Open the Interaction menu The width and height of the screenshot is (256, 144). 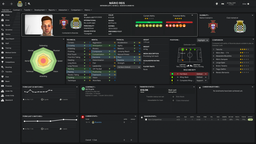(64, 10)
